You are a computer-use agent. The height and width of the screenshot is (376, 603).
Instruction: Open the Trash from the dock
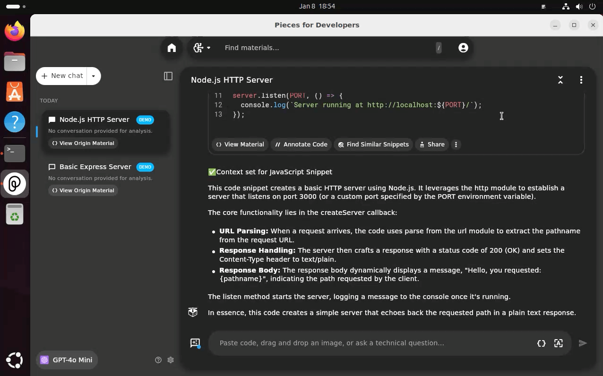[x=15, y=214]
